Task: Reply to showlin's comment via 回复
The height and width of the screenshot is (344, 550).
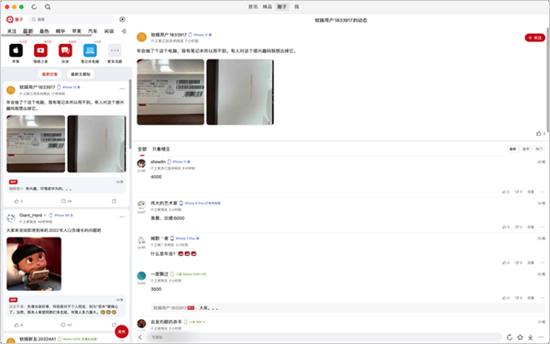Action: (x=531, y=192)
